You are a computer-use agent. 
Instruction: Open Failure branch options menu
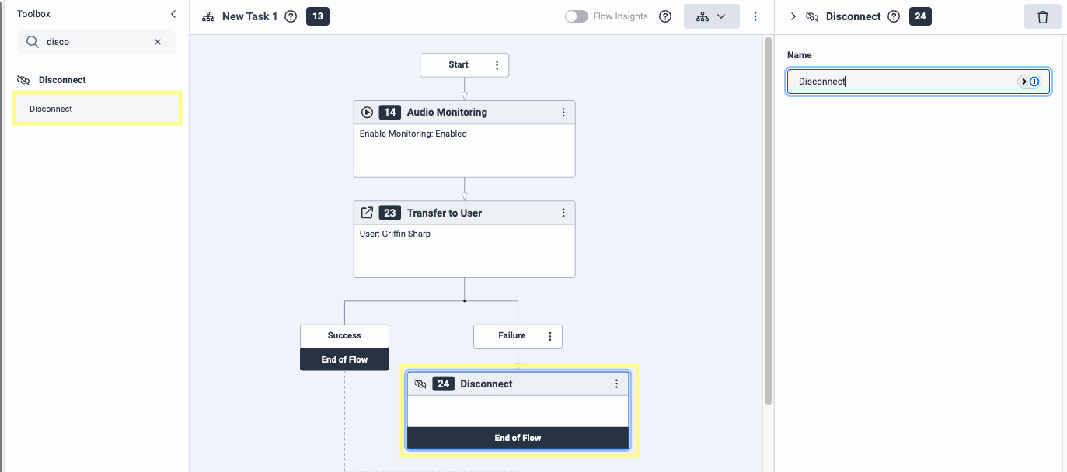coord(550,336)
